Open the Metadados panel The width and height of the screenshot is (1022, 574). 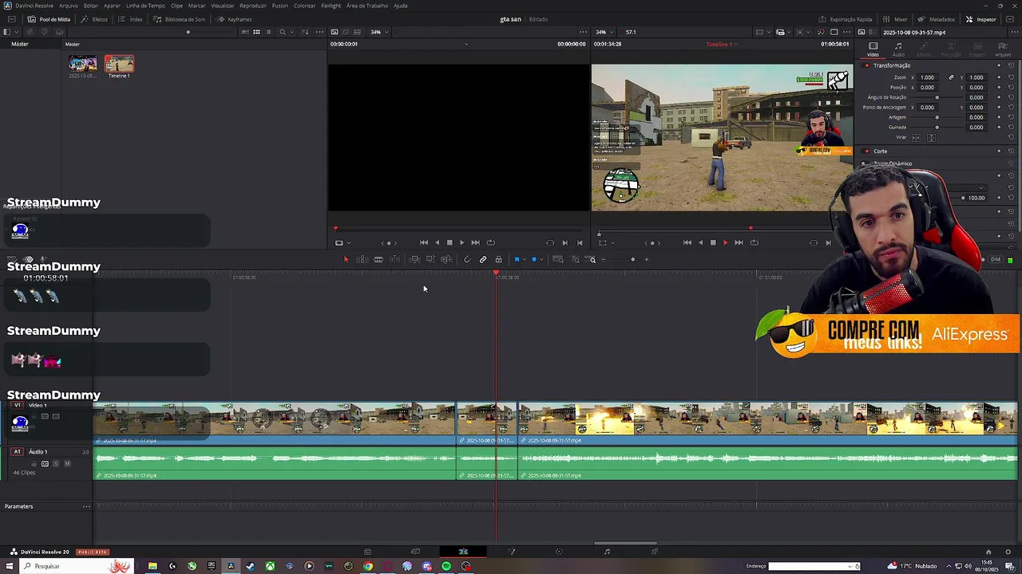[x=937, y=19]
